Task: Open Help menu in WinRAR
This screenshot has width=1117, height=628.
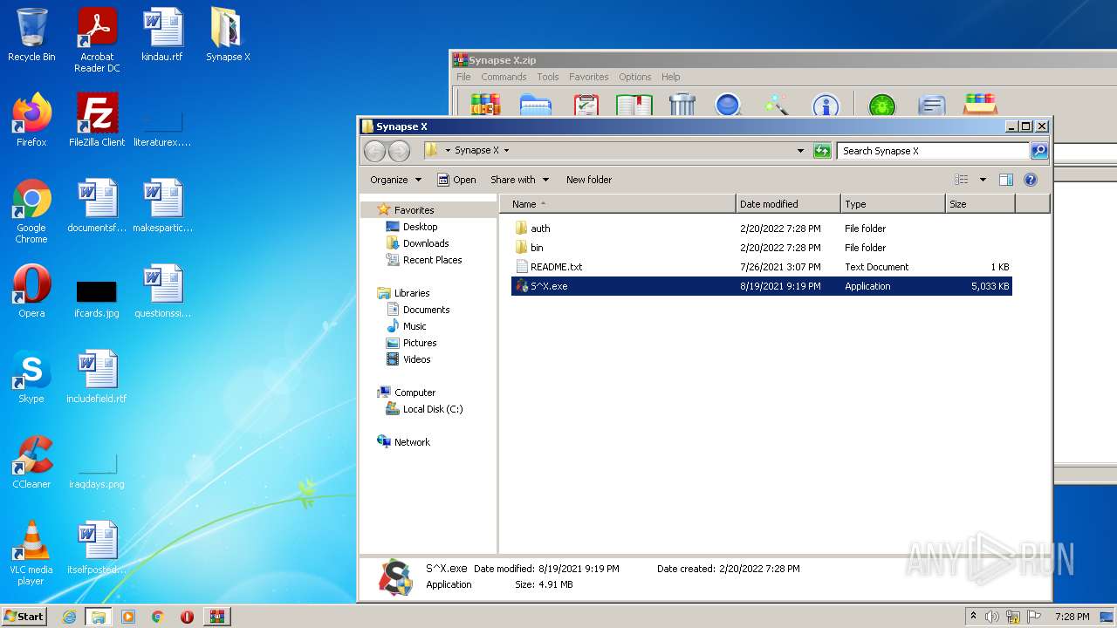Action: click(x=670, y=77)
